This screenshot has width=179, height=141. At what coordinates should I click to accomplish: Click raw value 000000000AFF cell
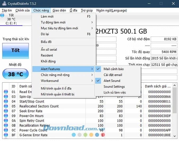click(160, 130)
